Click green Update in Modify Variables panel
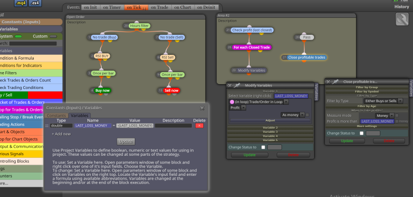 (249, 155)
